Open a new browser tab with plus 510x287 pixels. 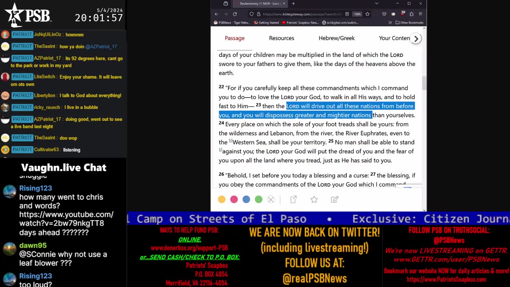point(293,4)
